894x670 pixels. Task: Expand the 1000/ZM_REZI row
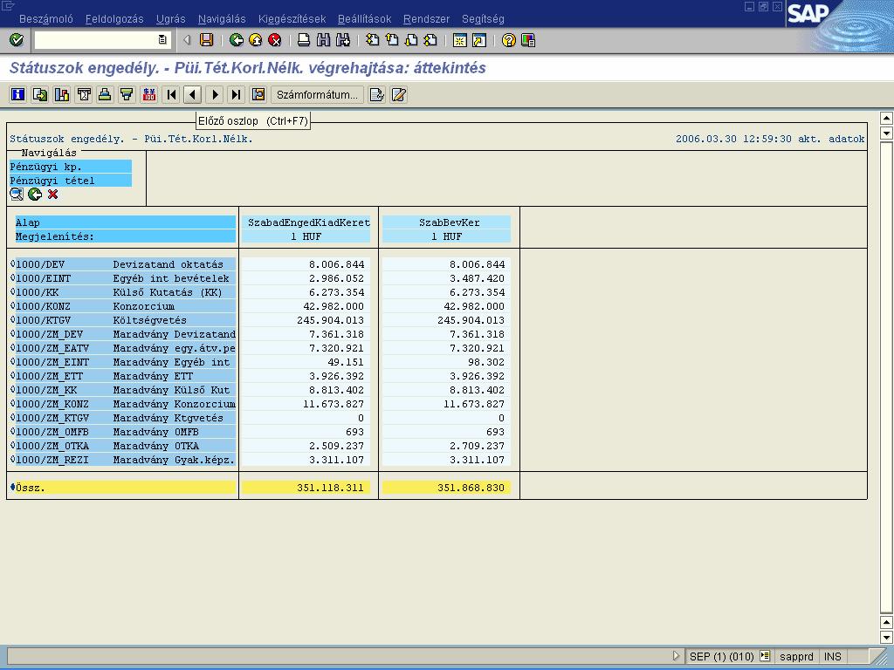point(12,459)
